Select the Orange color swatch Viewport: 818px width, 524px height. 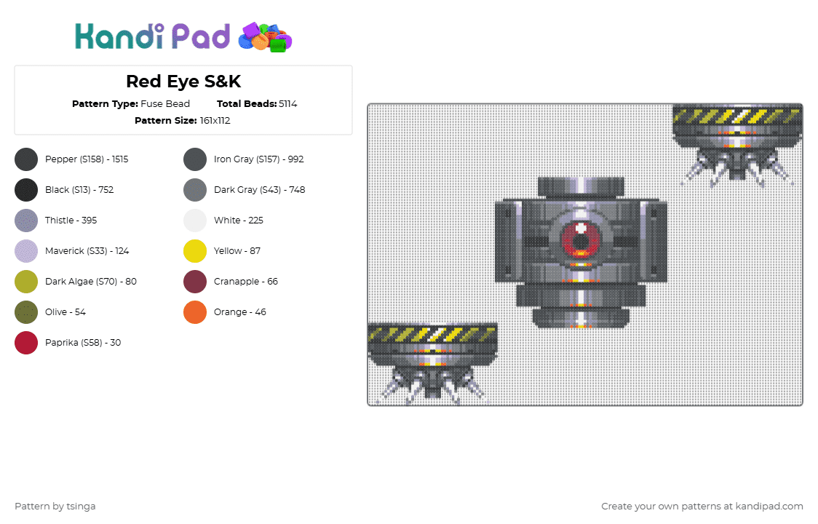click(x=195, y=312)
